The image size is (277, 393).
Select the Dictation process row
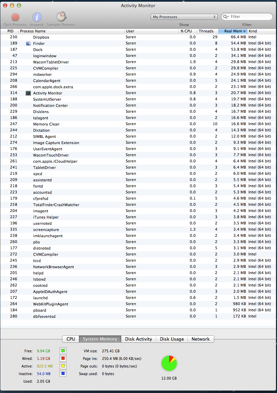pyautogui.click(x=138, y=130)
